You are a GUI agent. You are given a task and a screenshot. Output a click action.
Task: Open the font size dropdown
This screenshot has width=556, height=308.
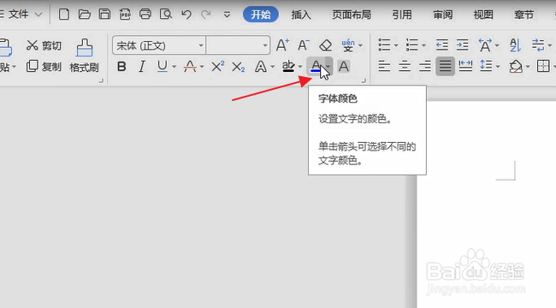coord(265,45)
